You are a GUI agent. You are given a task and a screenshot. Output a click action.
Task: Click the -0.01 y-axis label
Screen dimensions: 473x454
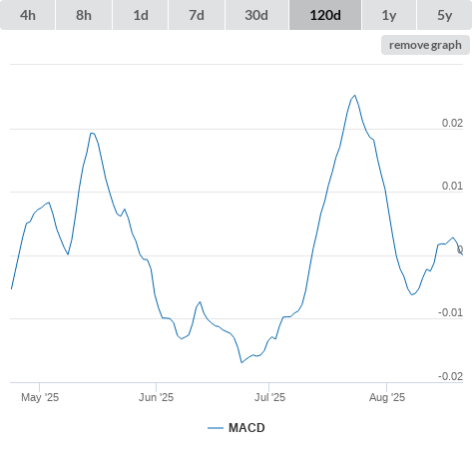pos(450,312)
